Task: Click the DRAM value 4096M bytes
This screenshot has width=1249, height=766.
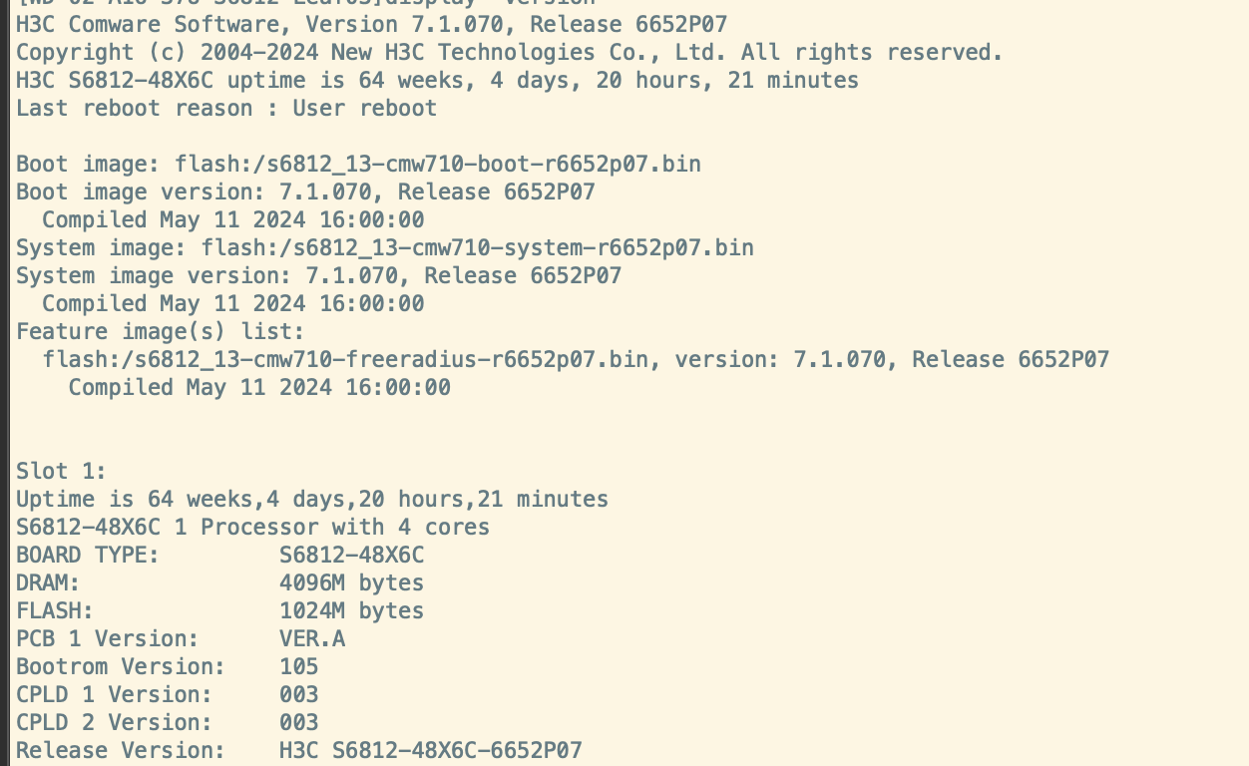Action: click(351, 582)
